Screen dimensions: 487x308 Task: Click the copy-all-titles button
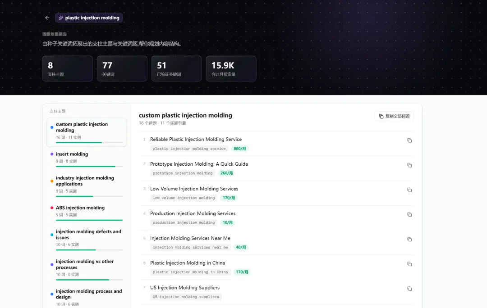[394, 116]
